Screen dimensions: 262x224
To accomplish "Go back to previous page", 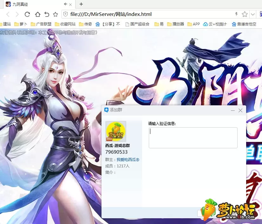I will click(8, 14).
